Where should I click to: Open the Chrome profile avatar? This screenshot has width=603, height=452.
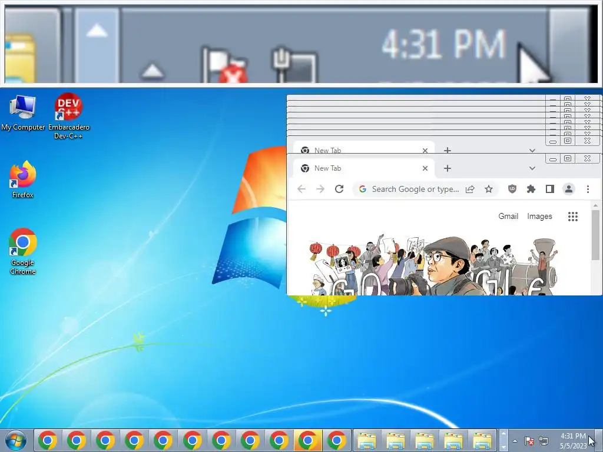[x=569, y=189]
